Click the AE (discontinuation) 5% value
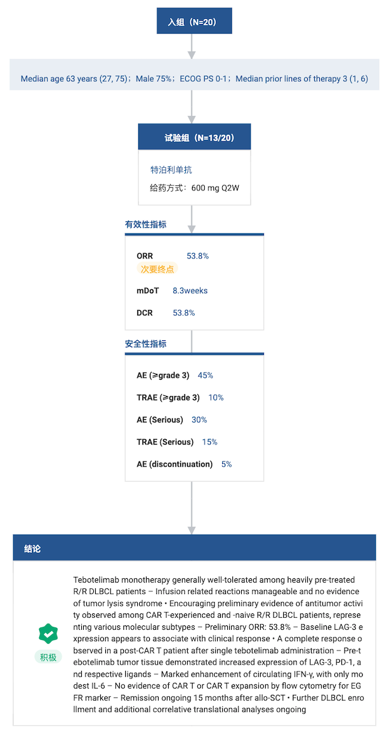Screen dimensions: 391x732 coord(227,464)
